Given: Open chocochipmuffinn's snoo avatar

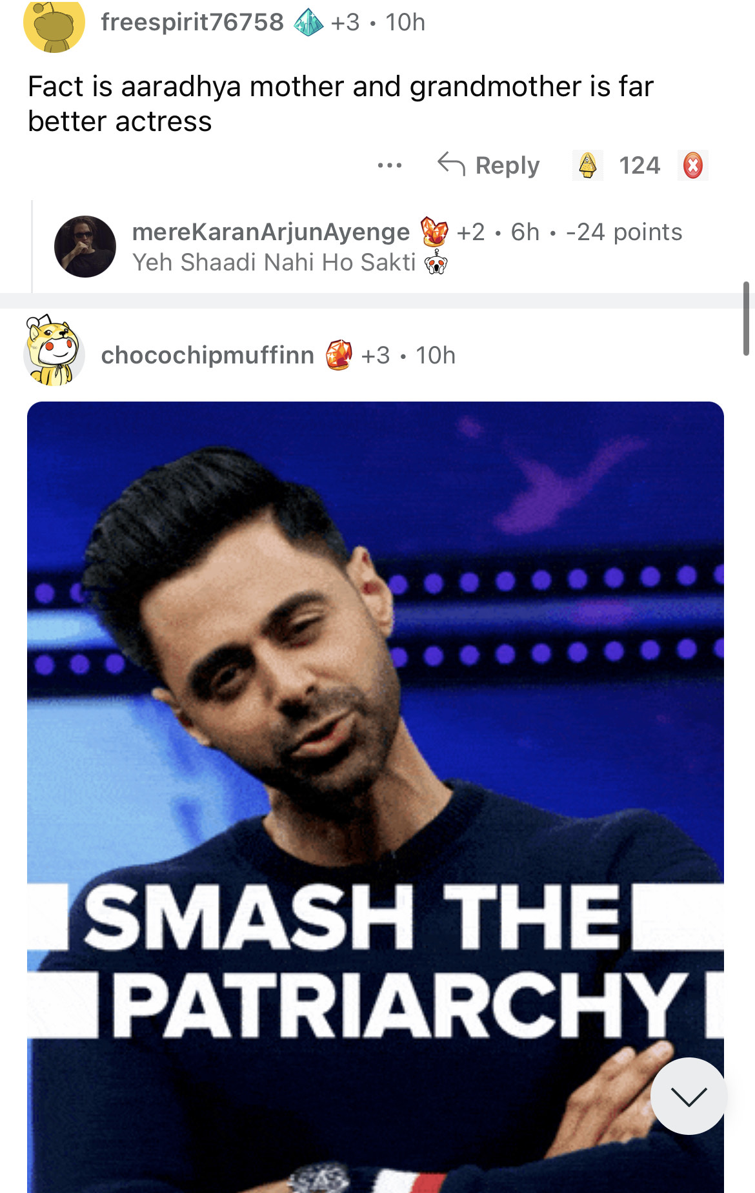Looking at the screenshot, I should pyautogui.click(x=54, y=351).
